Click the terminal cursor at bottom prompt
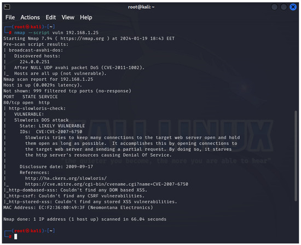This screenshot has height=245, width=301. [x=16, y=237]
